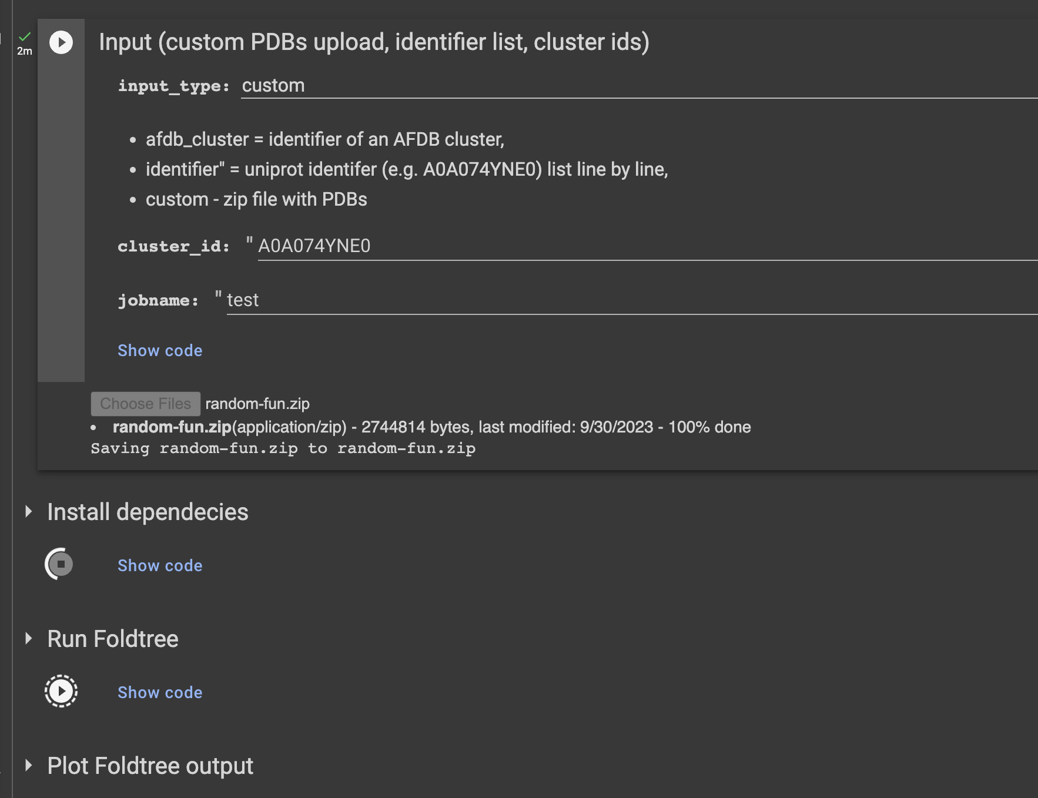Click the input_type field showing custom
1038x798 pixels.
pyautogui.click(x=273, y=85)
